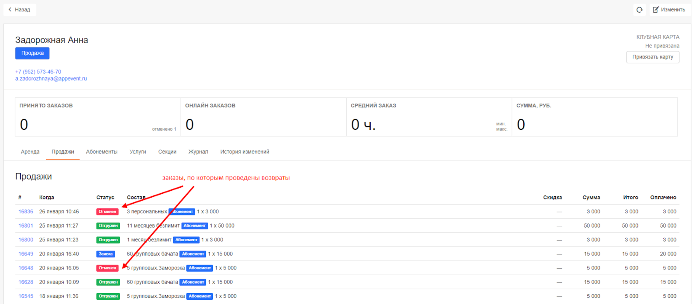This screenshot has height=304, width=692.
Task: Open the История изменений tab
Action: point(244,152)
